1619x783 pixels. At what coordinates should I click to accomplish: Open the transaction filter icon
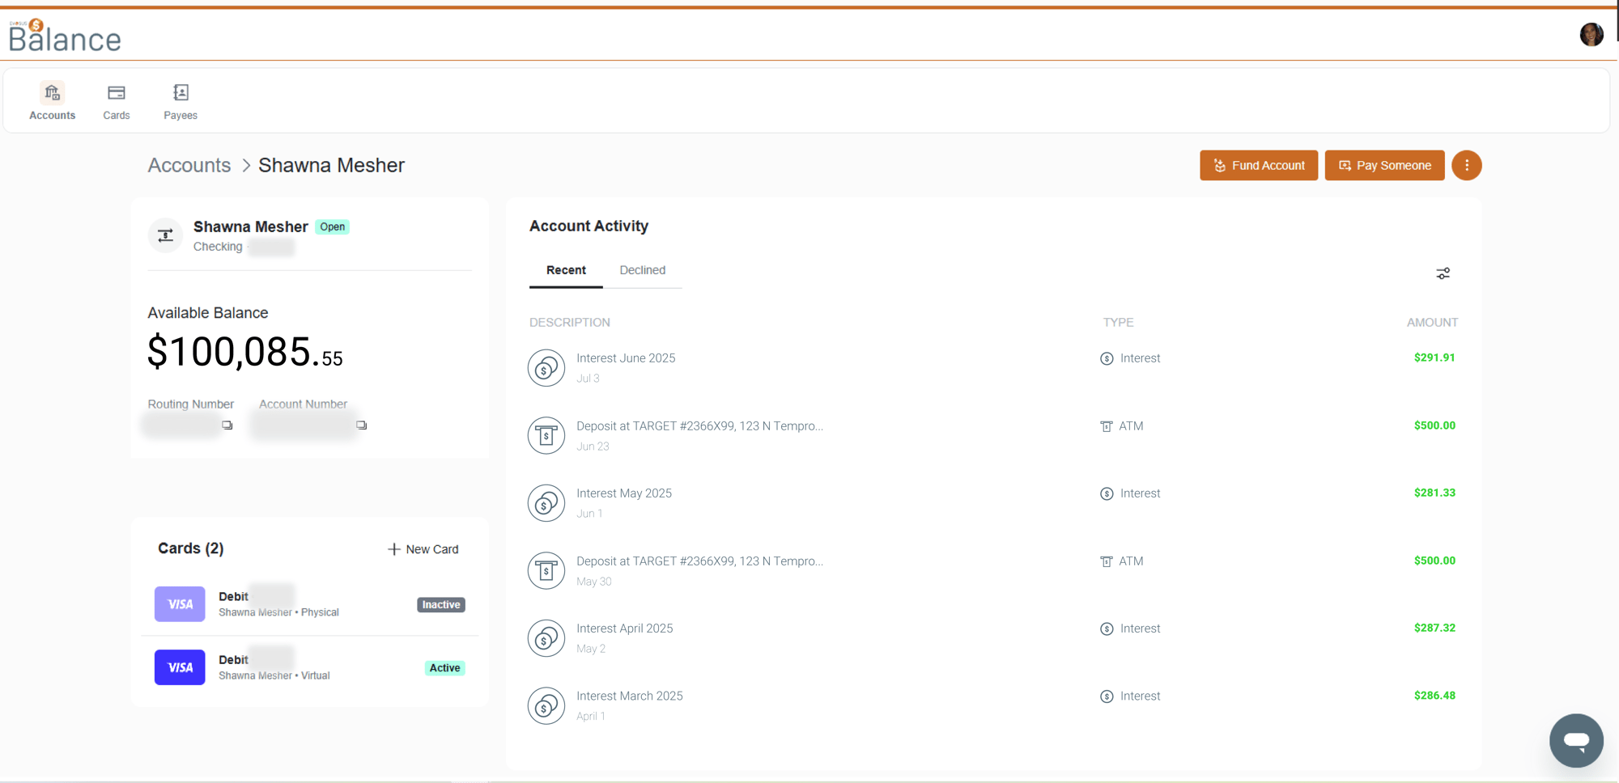point(1443,273)
